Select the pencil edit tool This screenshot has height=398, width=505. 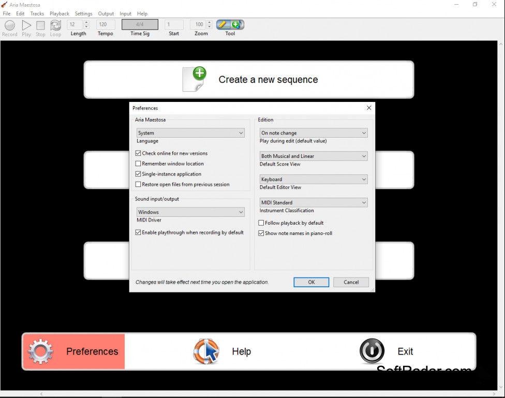(223, 24)
